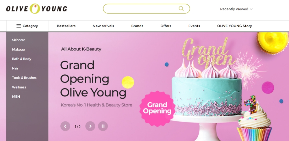This screenshot has width=289, height=141.
Task: Expand the Recently Viewed dropdown
Action: 236,9
